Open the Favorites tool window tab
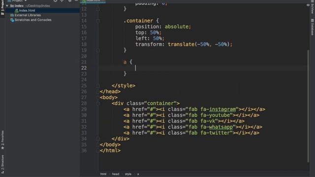Image resolution: width=315 pixels, height=177 pixels. (x=2, y=140)
